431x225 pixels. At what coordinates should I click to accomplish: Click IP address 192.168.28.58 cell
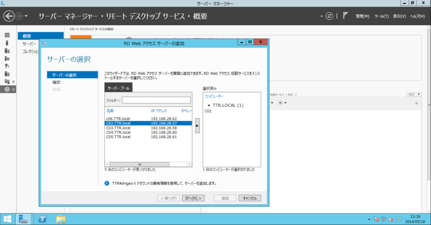[x=164, y=128]
